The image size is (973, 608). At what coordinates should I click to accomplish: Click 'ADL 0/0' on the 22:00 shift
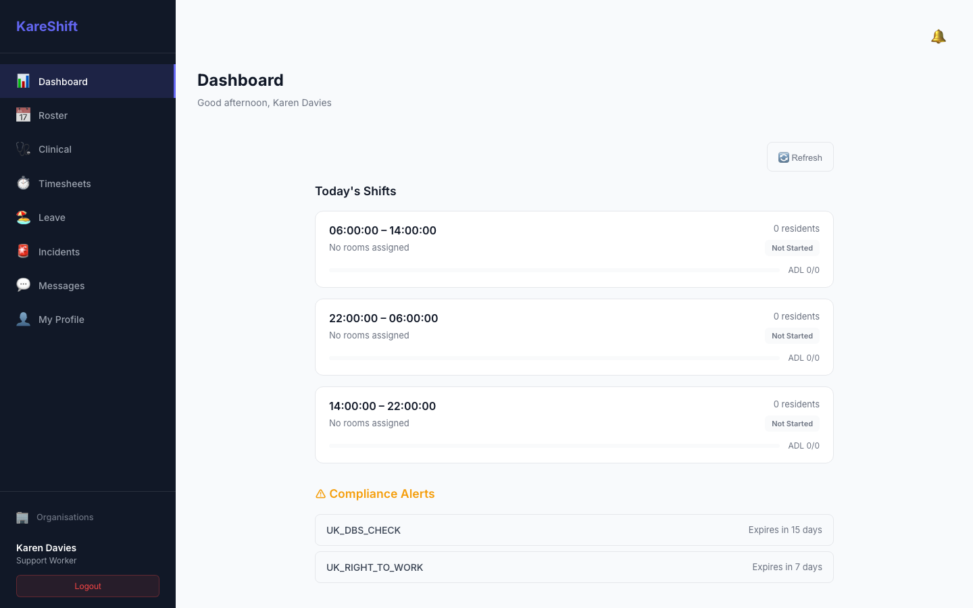point(804,358)
